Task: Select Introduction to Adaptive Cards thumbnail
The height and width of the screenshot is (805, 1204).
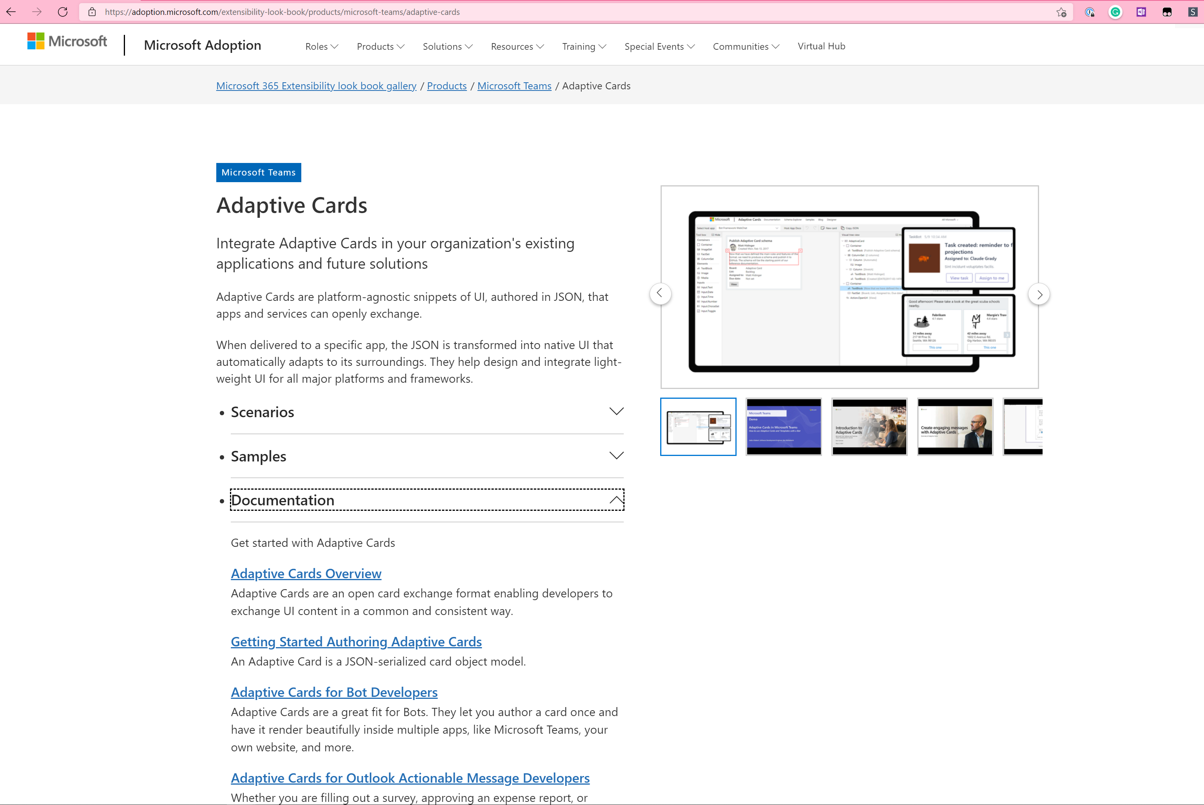Action: pyautogui.click(x=869, y=427)
